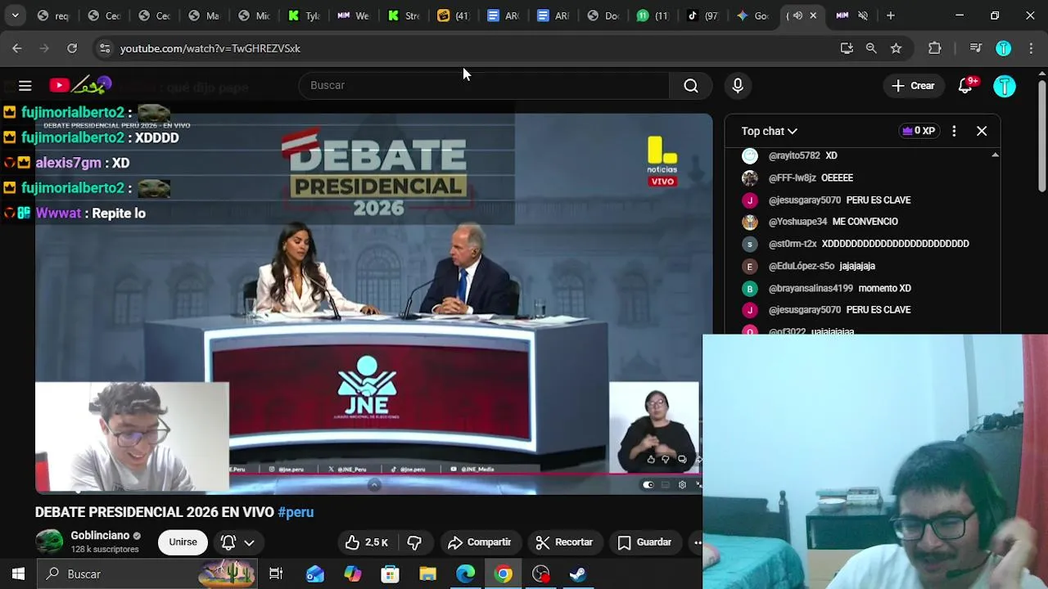The width and height of the screenshot is (1048, 589).
Task: Open the Chrome extensions puzzle icon
Action: (935, 48)
